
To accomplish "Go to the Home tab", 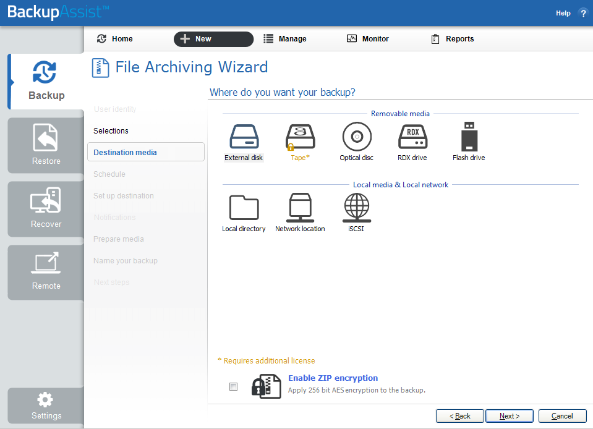I will 114,39.
